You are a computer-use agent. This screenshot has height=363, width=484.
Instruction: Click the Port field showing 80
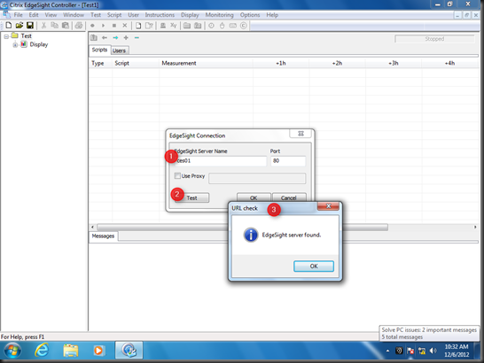[288, 161]
